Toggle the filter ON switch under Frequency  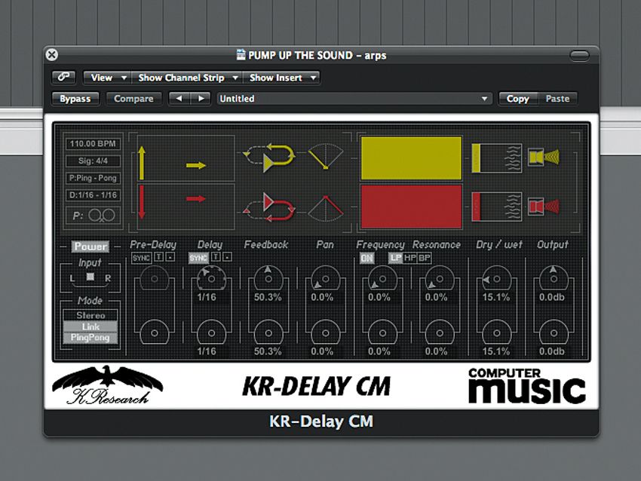(367, 256)
